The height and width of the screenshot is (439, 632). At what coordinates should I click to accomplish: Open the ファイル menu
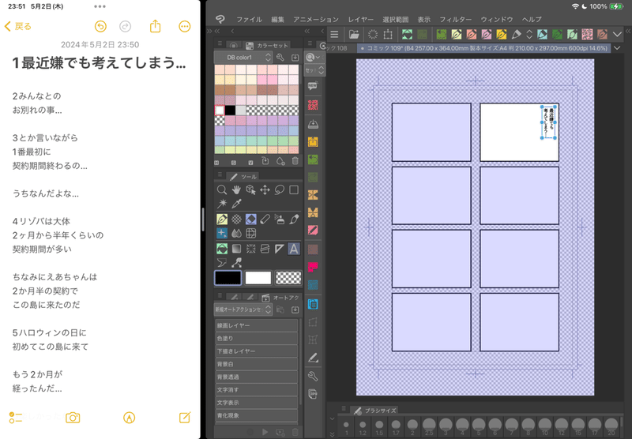click(249, 19)
